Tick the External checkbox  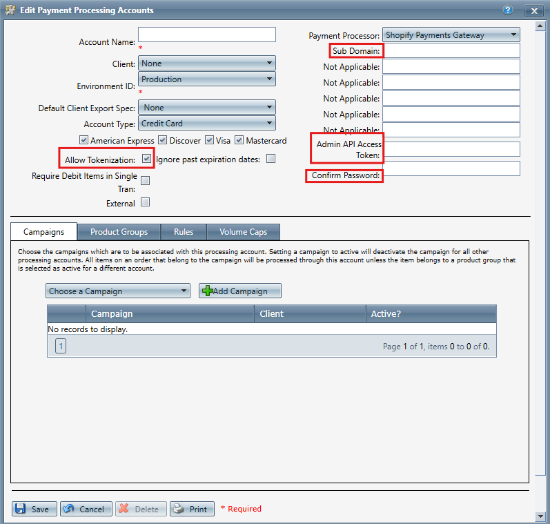(x=145, y=203)
